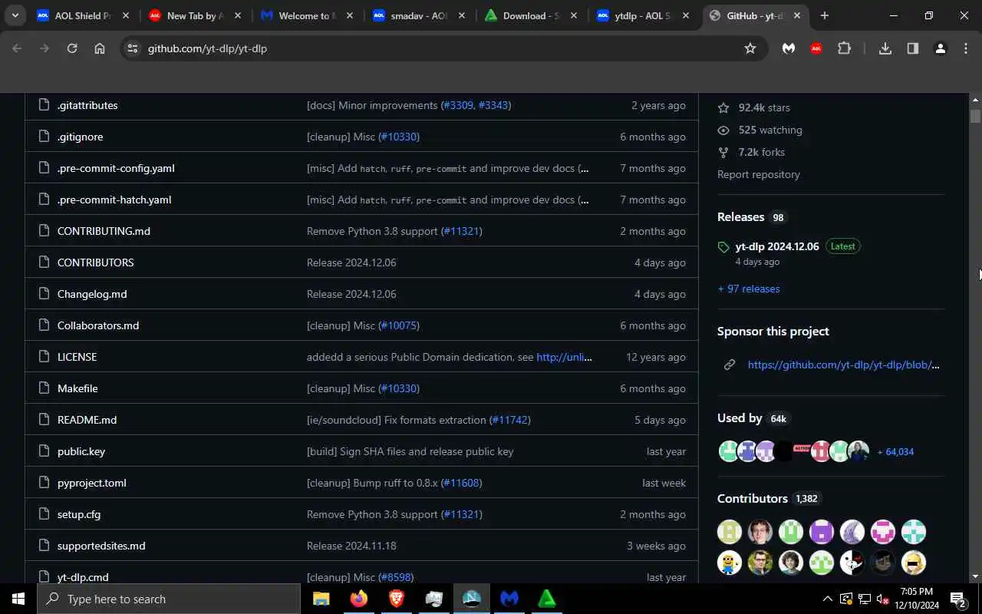Open the Makefile entry
Image resolution: width=982 pixels, height=614 pixels.
tap(77, 388)
